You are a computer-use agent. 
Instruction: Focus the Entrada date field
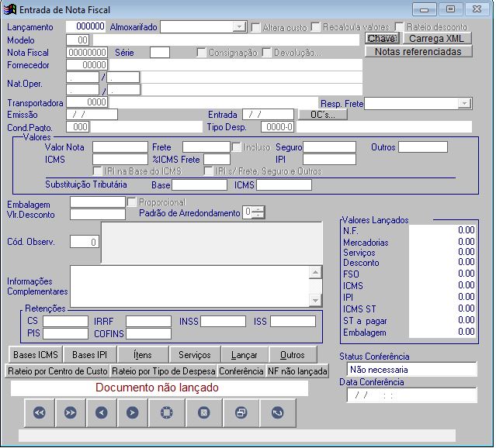[x=269, y=114]
